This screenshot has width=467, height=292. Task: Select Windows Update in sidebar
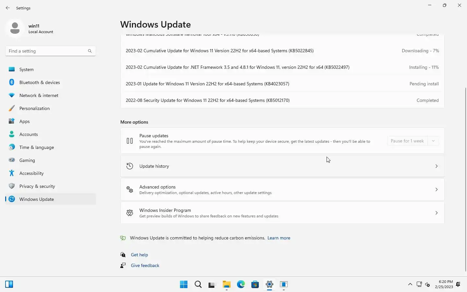51,199
